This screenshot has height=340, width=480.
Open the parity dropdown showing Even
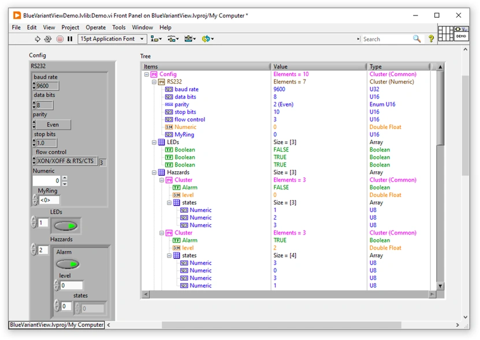(x=53, y=124)
